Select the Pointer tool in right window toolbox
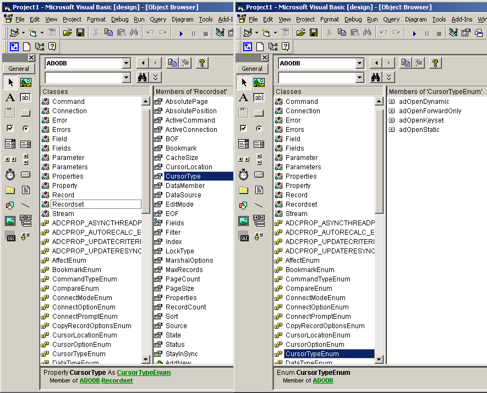This screenshot has height=393, width=487. pyautogui.click(x=243, y=82)
